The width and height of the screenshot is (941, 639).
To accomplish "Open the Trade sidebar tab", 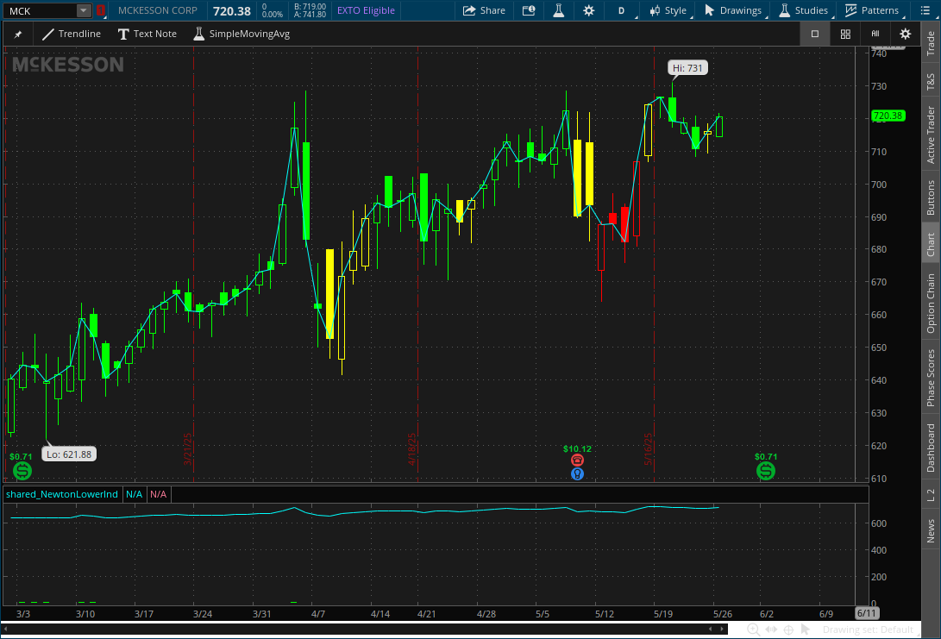I will point(931,42).
